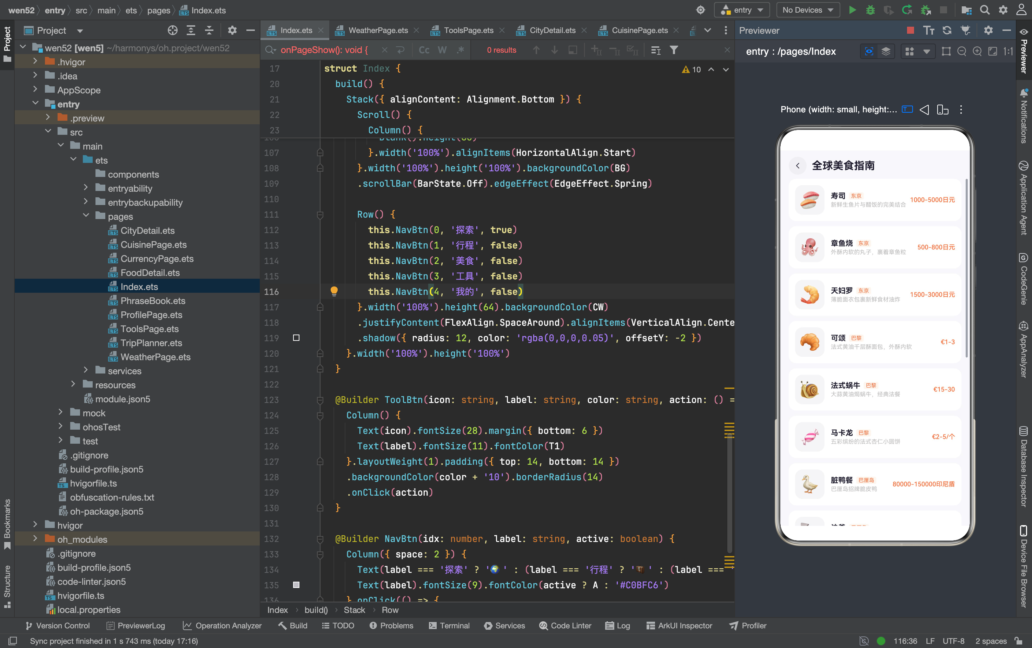Open the Terminal tool tab
1032x648 pixels.
point(449,626)
